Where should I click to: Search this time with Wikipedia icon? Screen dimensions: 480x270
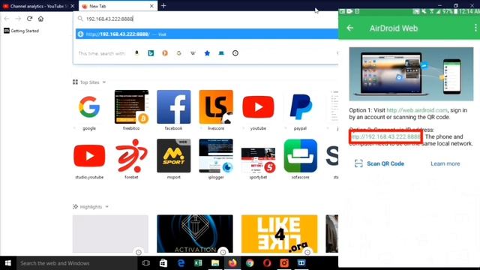coord(193,53)
